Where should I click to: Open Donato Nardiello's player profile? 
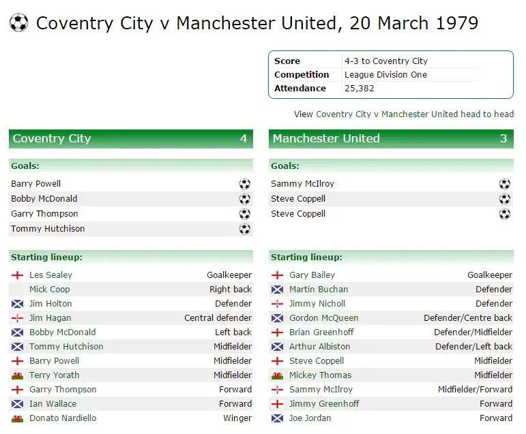click(x=63, y=418)
